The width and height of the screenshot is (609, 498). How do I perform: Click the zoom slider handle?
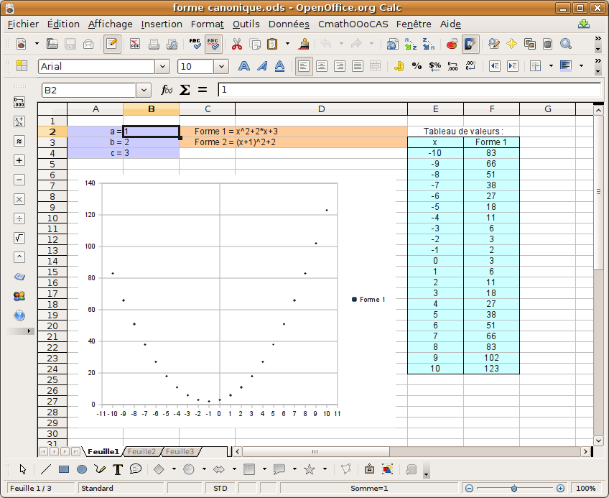pyautogui.click(x=513, y=488)
